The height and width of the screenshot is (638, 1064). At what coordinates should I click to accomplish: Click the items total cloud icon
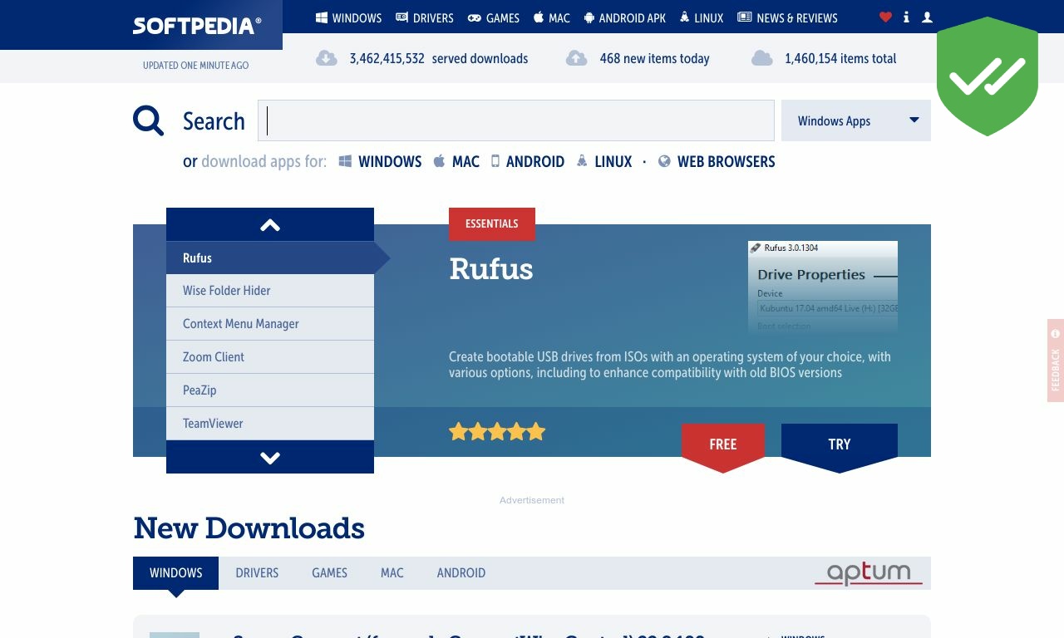tap(762, 58)
